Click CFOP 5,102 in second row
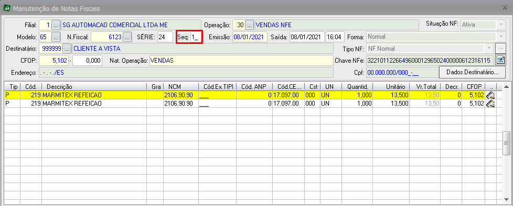Screen dimensions: 513x206 tap(474, 104)
